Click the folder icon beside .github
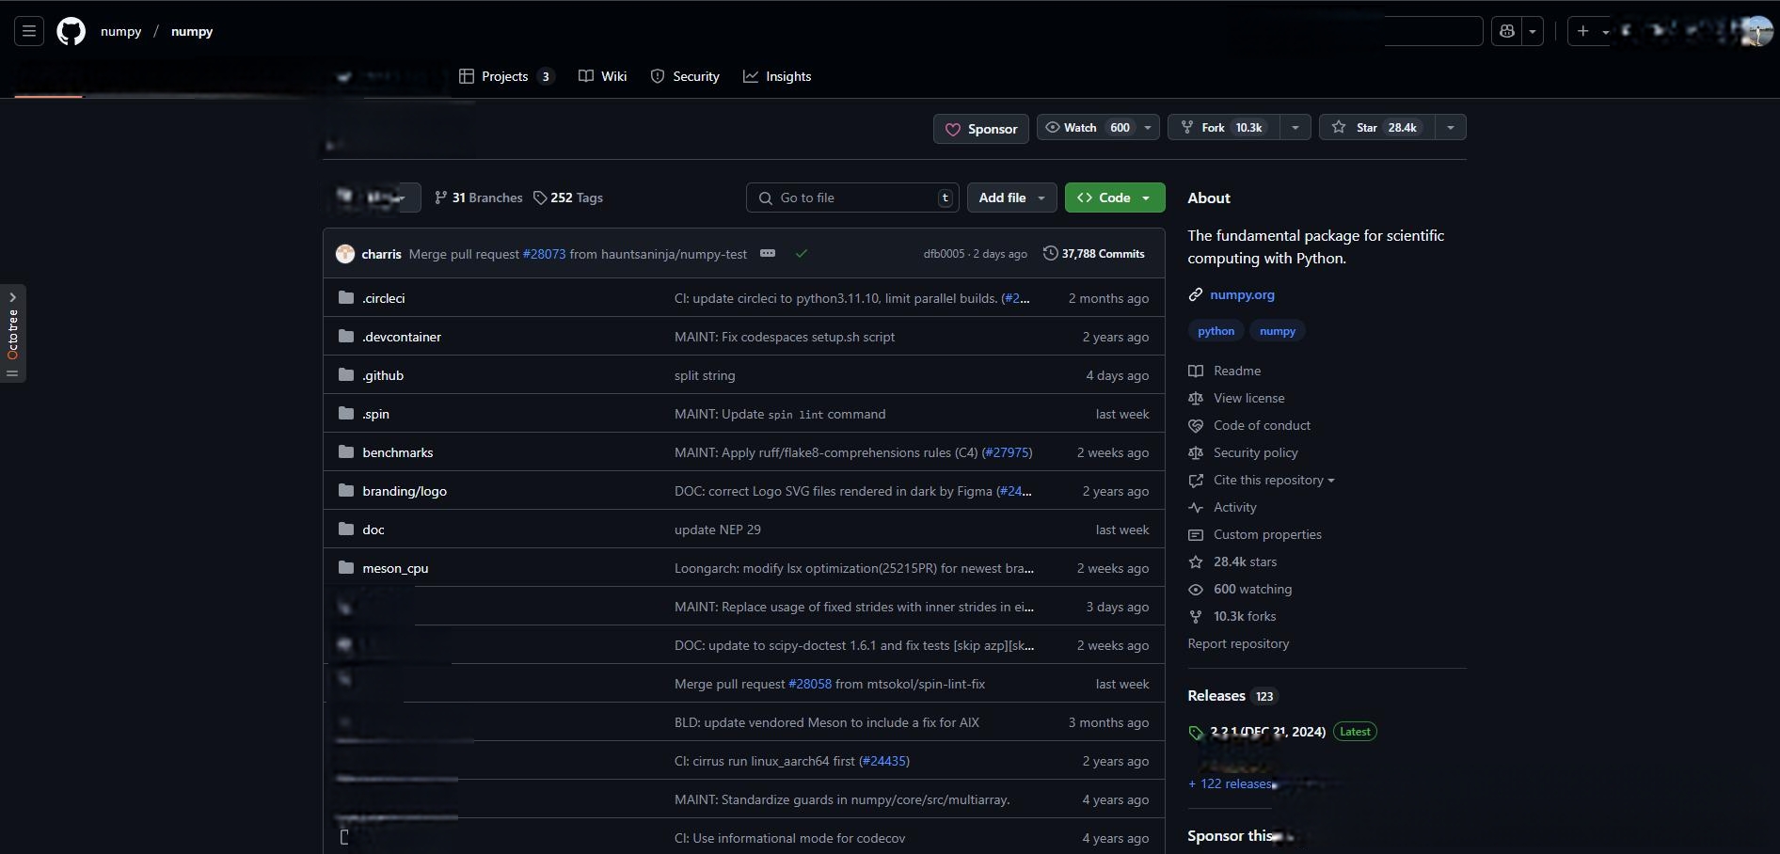 click(346, 375)
